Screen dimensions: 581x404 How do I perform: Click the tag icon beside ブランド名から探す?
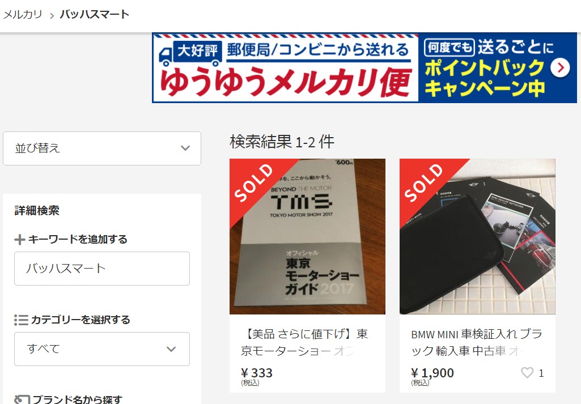pos(22,399)
